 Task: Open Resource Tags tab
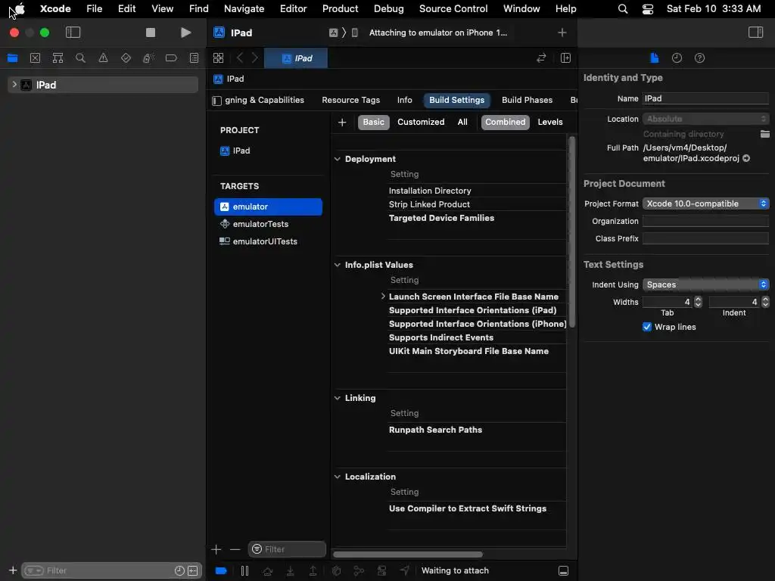(351, 100)
